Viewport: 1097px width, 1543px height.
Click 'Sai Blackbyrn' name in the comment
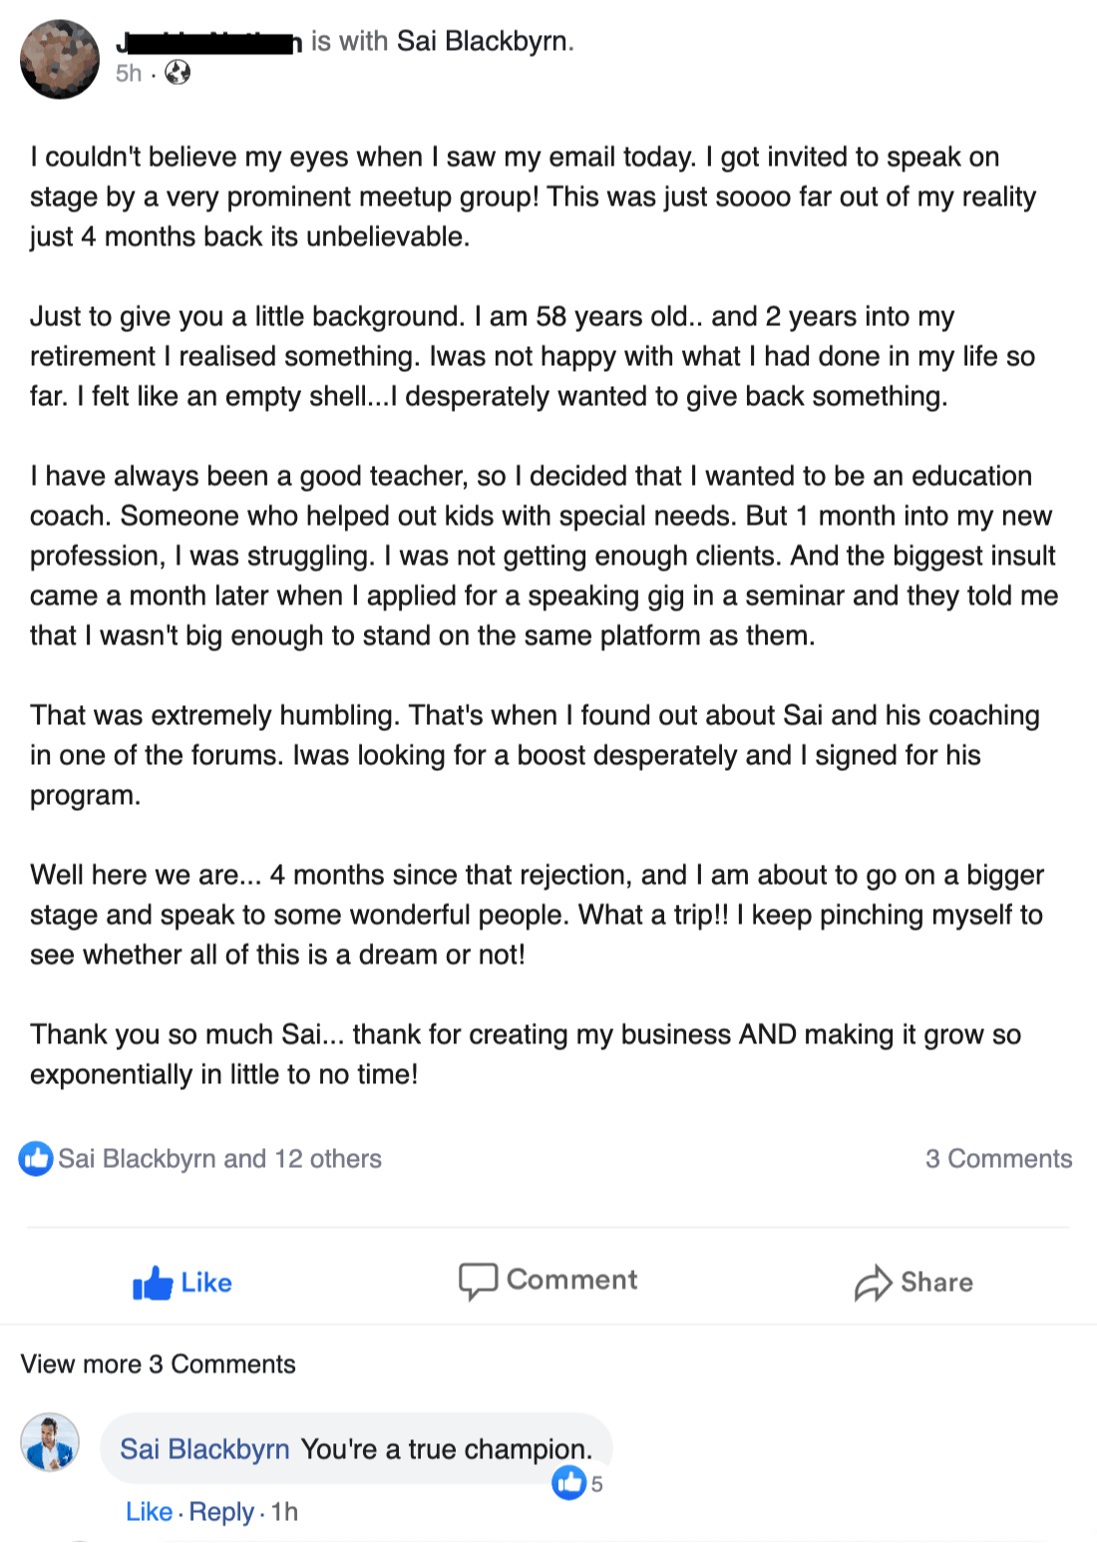pyautogui.click(x=204, y=1448)
